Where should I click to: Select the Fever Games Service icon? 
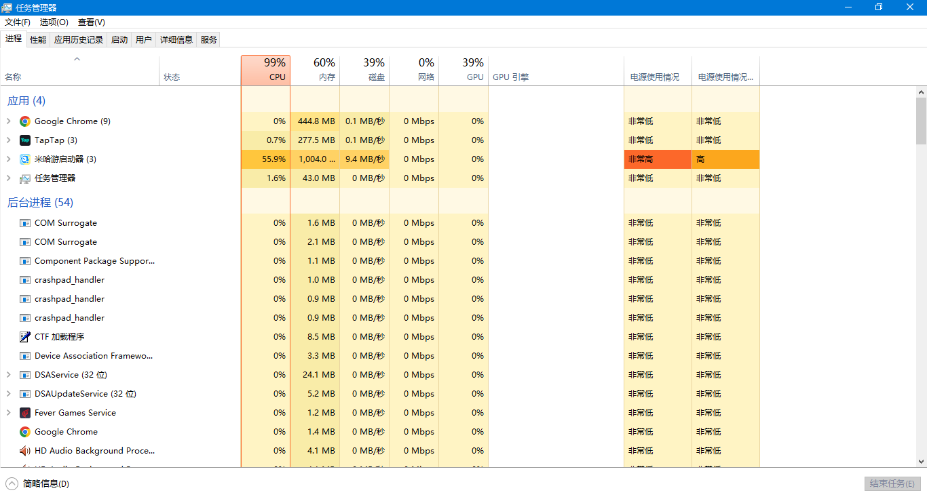click(25, 413)
